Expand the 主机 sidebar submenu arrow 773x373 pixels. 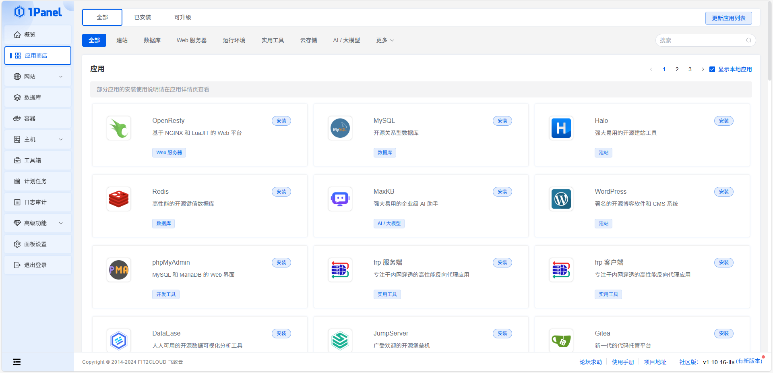coord(61,139)
